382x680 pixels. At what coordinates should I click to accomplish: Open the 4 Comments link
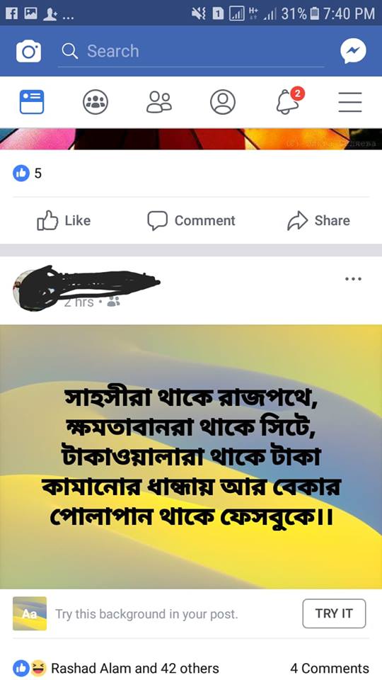pos(329,668)
